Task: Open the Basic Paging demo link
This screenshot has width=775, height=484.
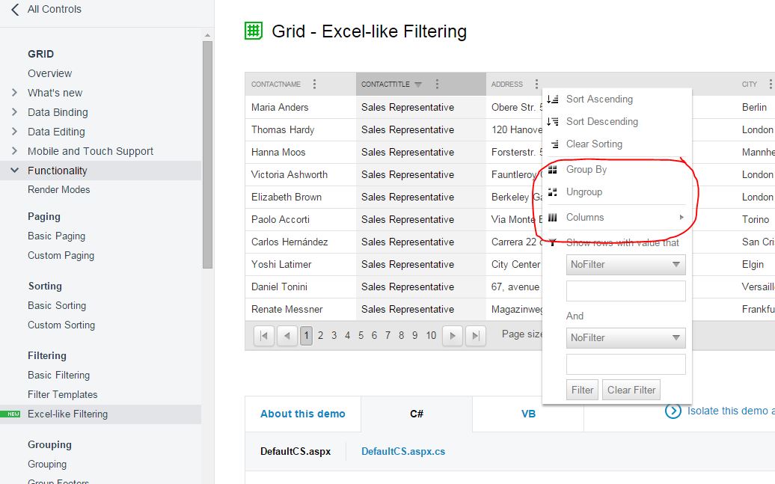Action: (x=57, y=236)
